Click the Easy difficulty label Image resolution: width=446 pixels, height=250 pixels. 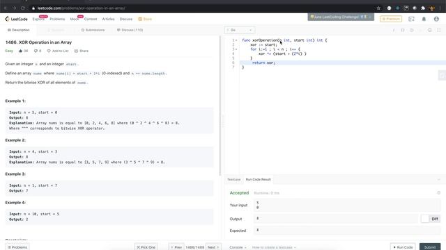pos(9,51)
